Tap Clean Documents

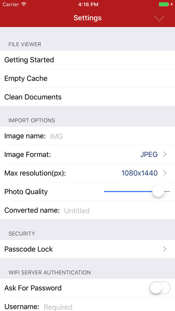87,97
